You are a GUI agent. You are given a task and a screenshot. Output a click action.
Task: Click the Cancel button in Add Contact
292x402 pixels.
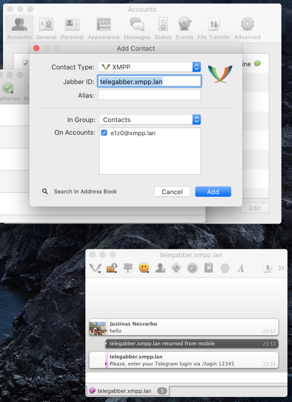pyautogui.click(x=172, y=192)
